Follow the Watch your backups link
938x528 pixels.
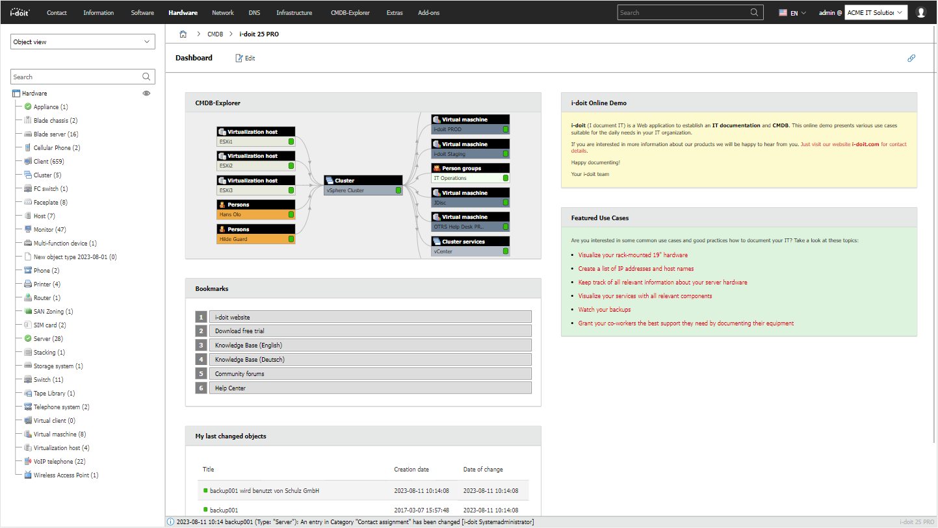click(605, 309)
